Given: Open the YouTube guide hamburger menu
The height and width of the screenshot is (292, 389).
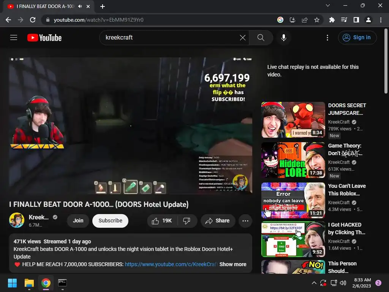Looking at the screenshot, I should tap(14, 38).
